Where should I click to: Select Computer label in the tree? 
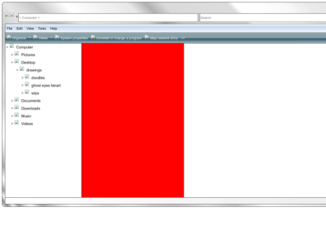25,47
